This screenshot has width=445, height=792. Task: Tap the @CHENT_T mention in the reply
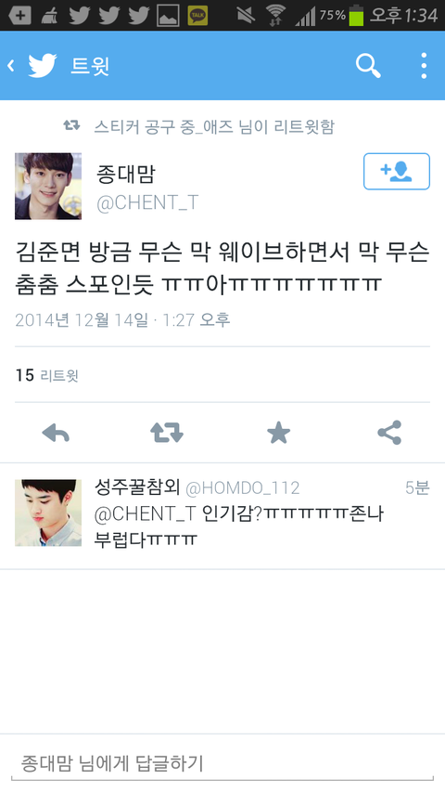(145, 514)
